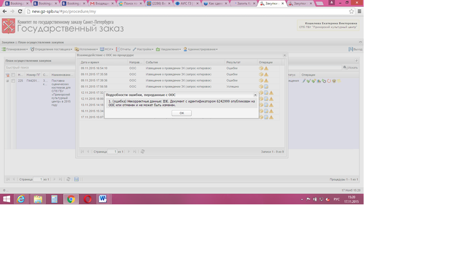Open File Explorer from the taskbar
Viewport: 461px width, 259px height.
point(38,199)
